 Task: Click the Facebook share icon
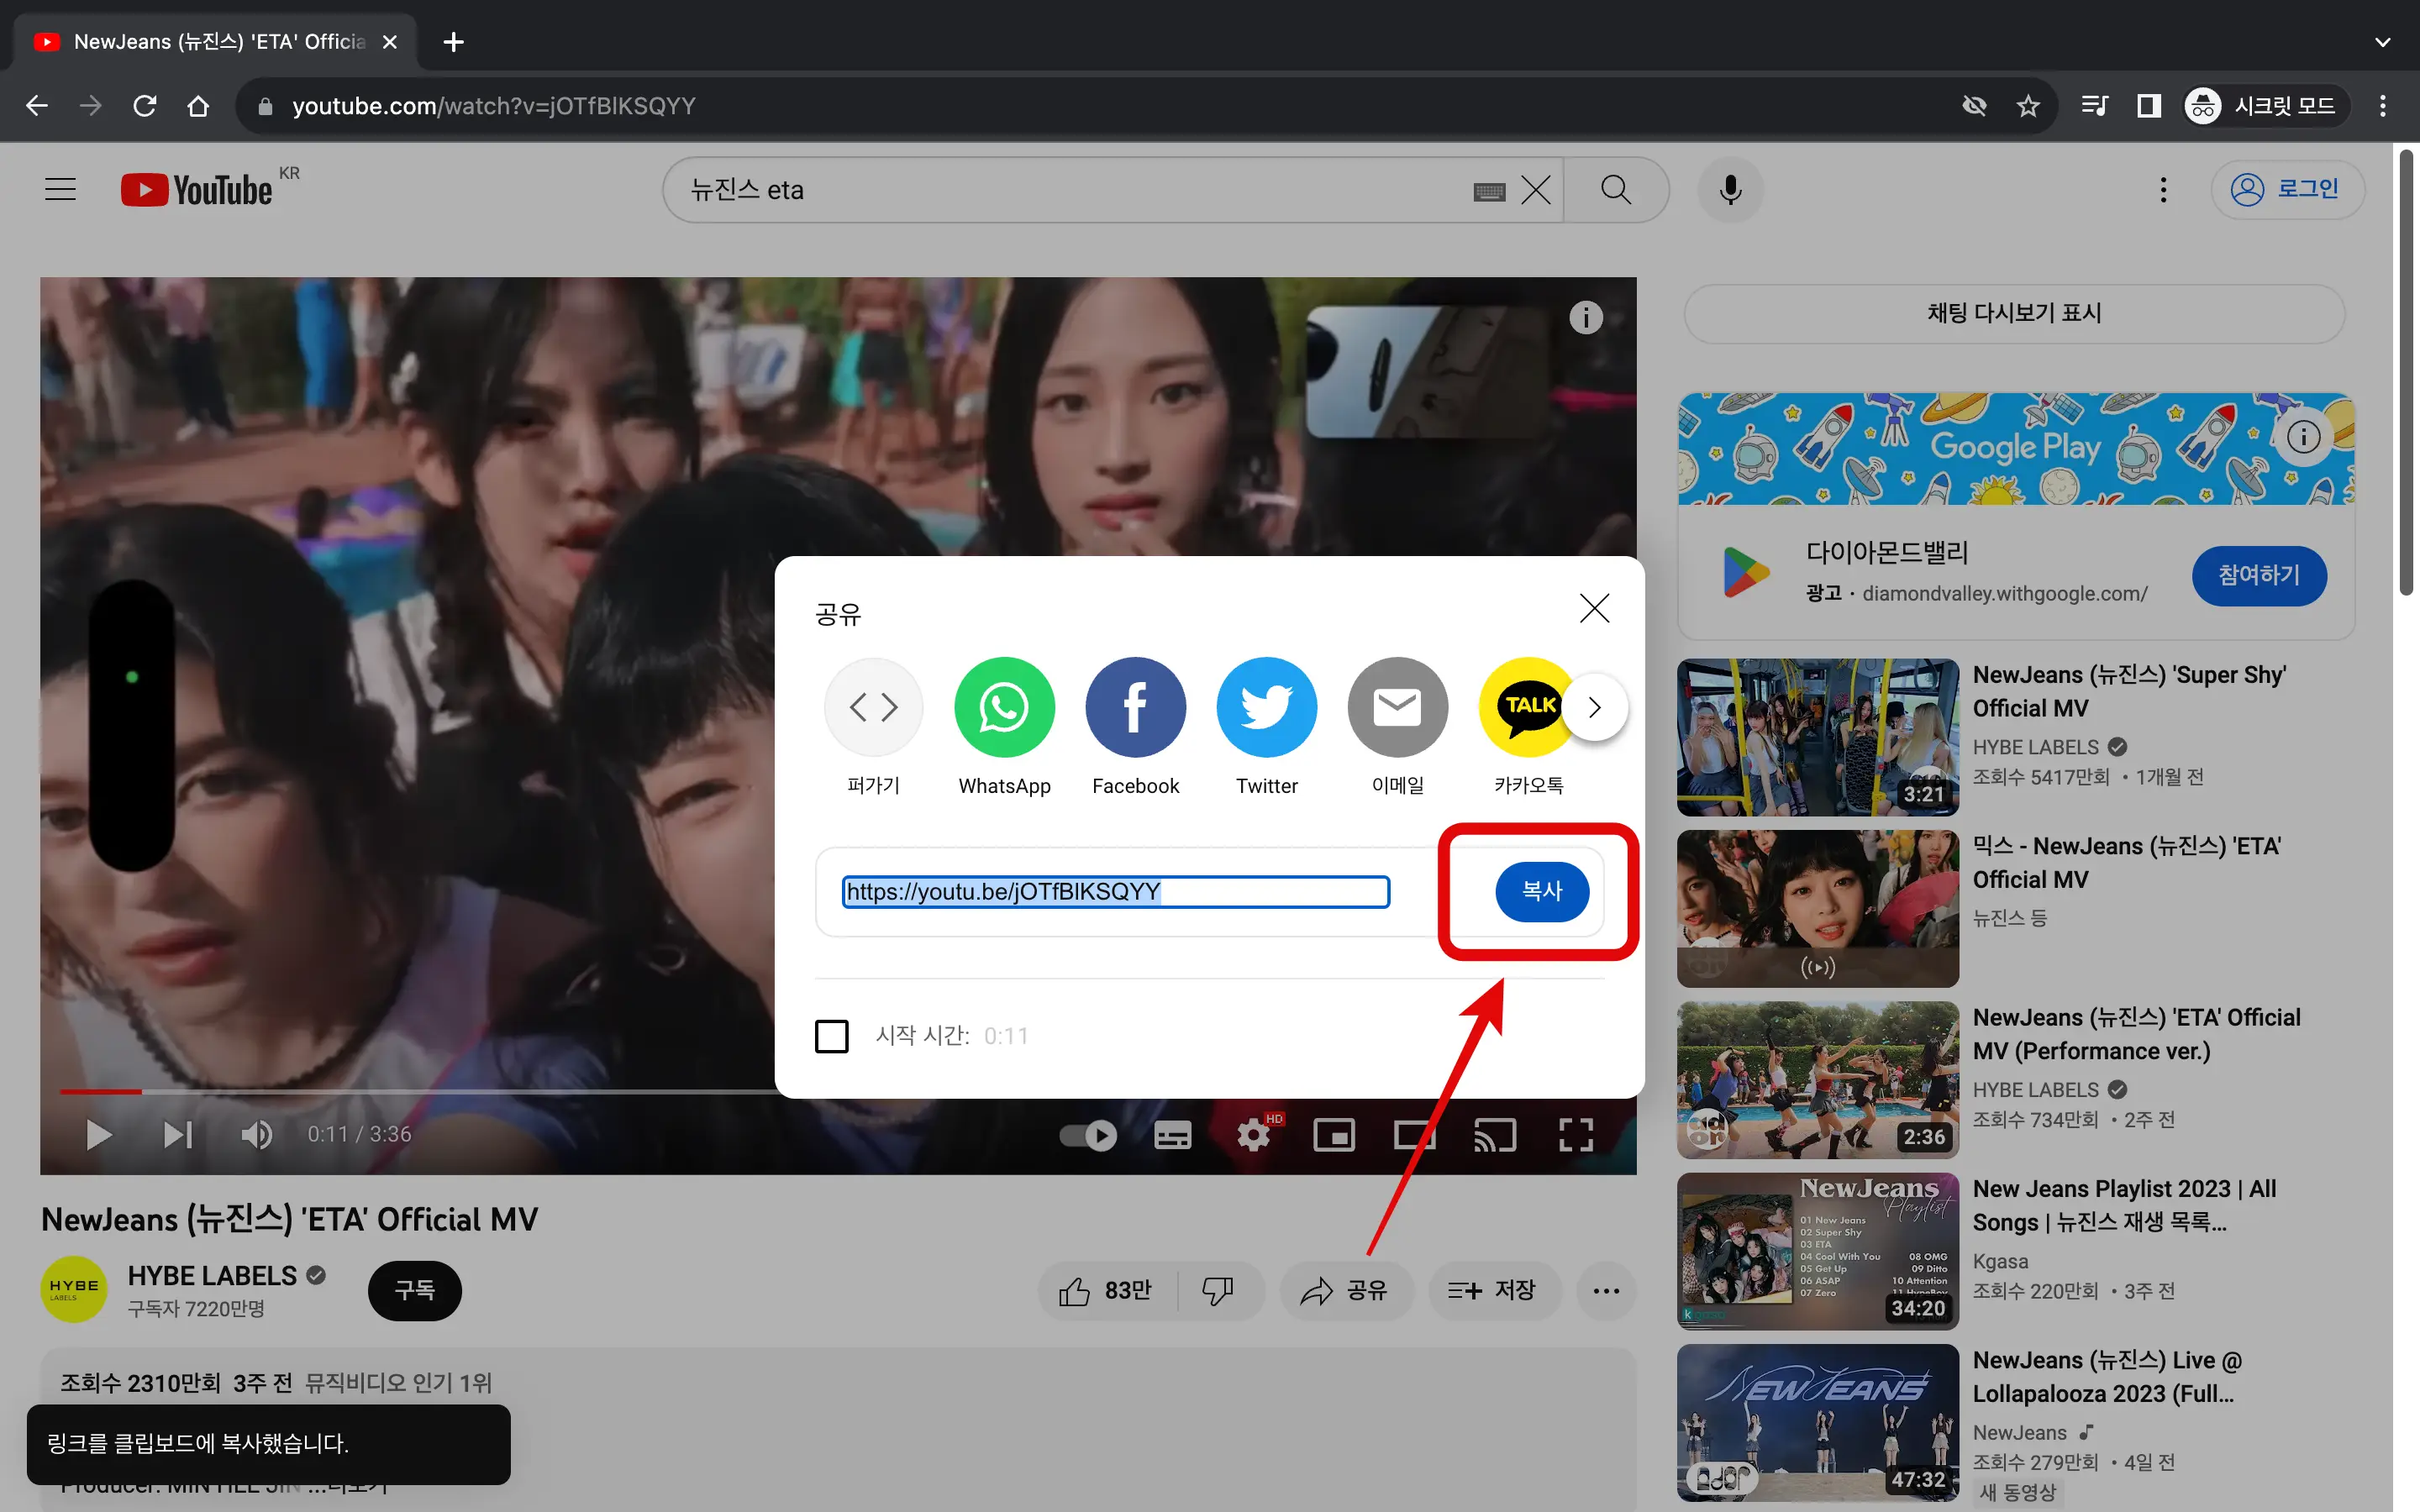coord(1134,706)
